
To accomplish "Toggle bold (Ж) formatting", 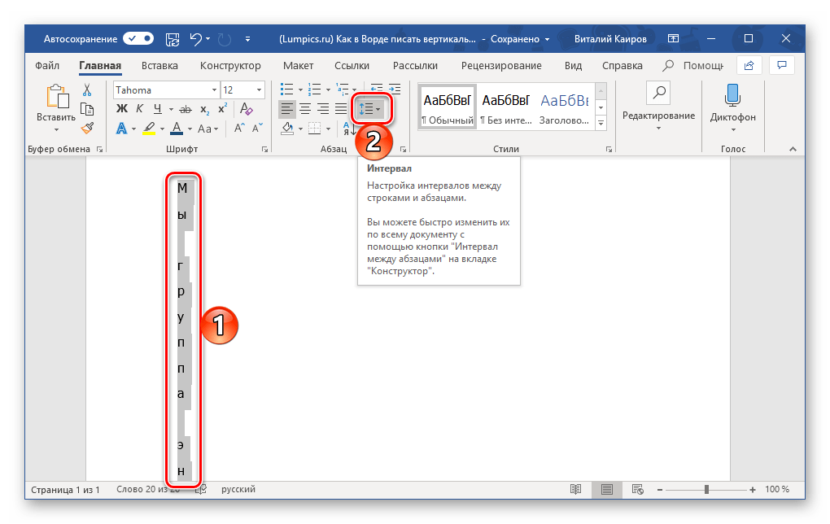I will click(x=122, y=109).
